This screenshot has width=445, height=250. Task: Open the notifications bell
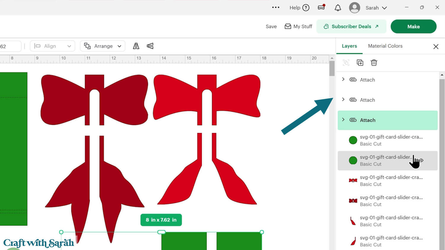338,8
